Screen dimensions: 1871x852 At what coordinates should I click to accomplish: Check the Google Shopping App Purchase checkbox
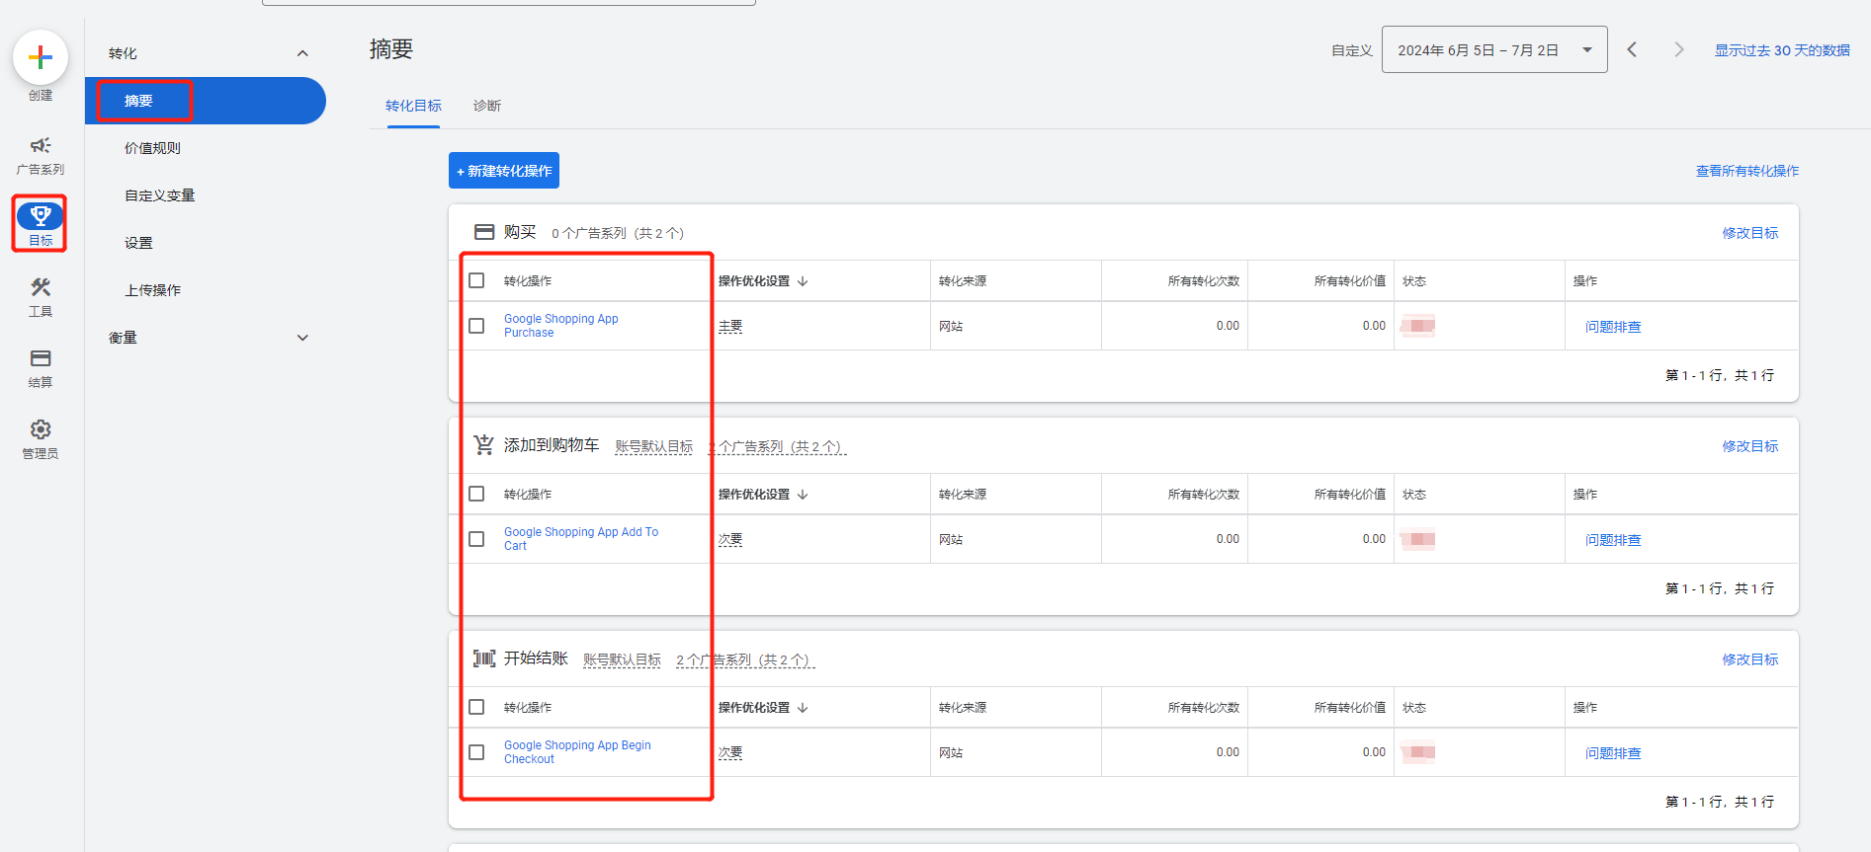pyautogui.click(x=476, y=326)
